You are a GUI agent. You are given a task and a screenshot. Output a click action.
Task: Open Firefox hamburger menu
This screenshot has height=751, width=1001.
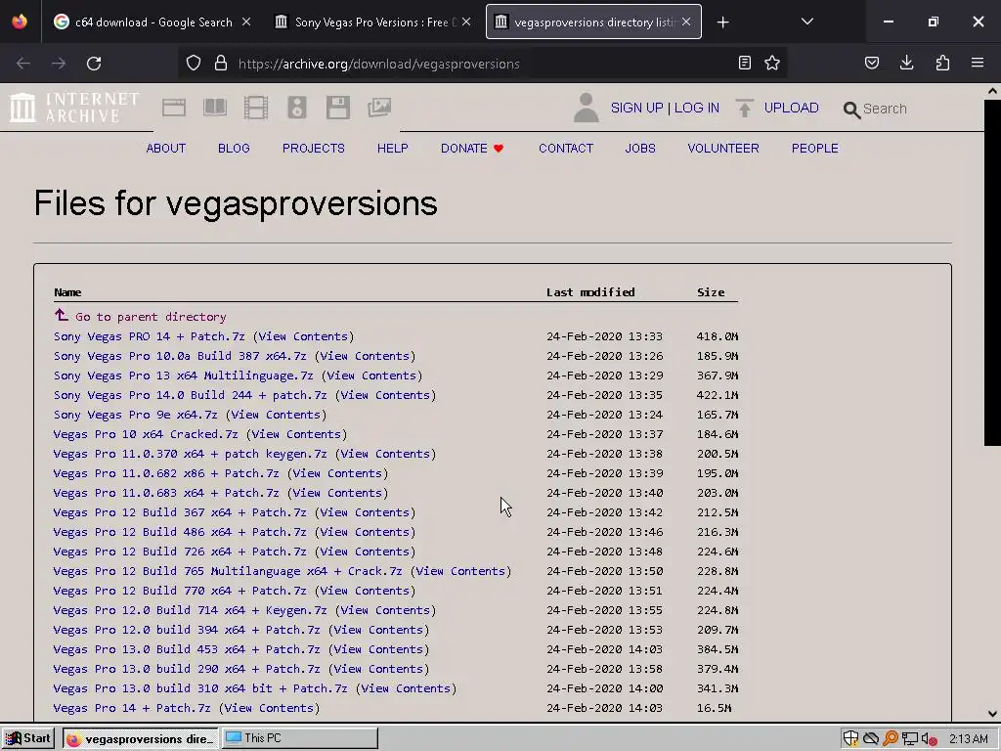click(x=978, y=64)
